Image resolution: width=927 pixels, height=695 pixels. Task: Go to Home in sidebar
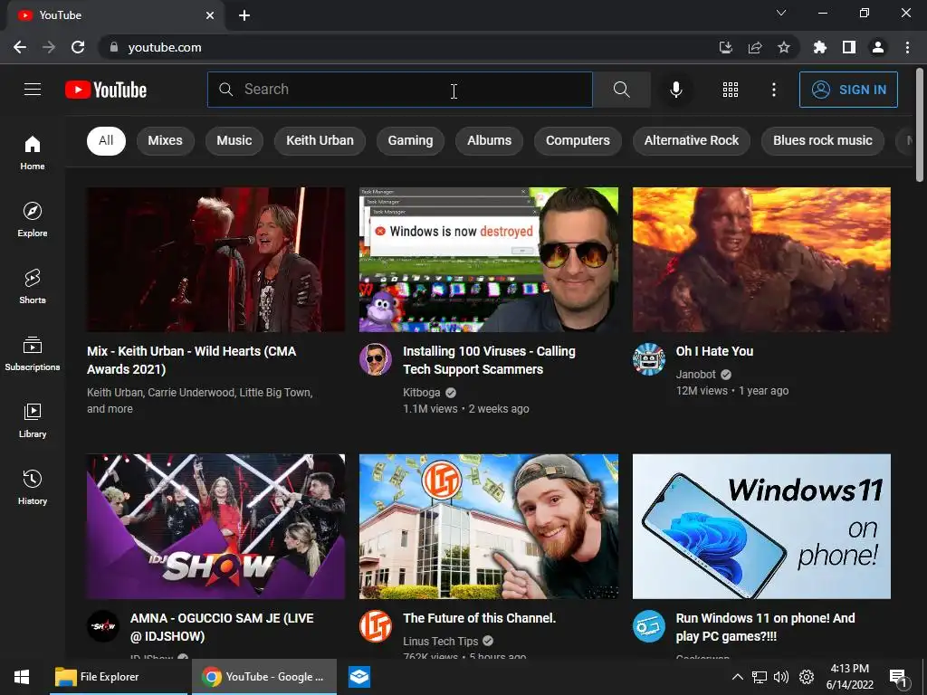pos(33,152)
